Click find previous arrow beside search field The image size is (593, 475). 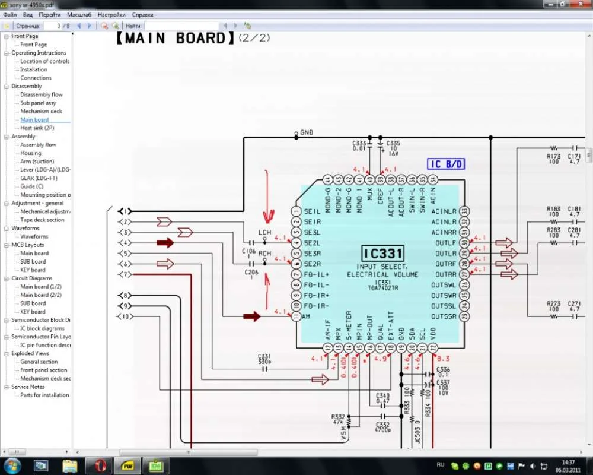click(225, 26)
